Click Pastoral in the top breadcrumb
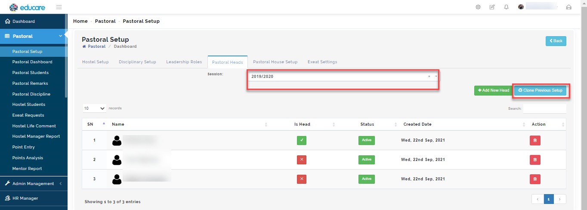This screenshot has height=210, width=587. coord(105,21)
